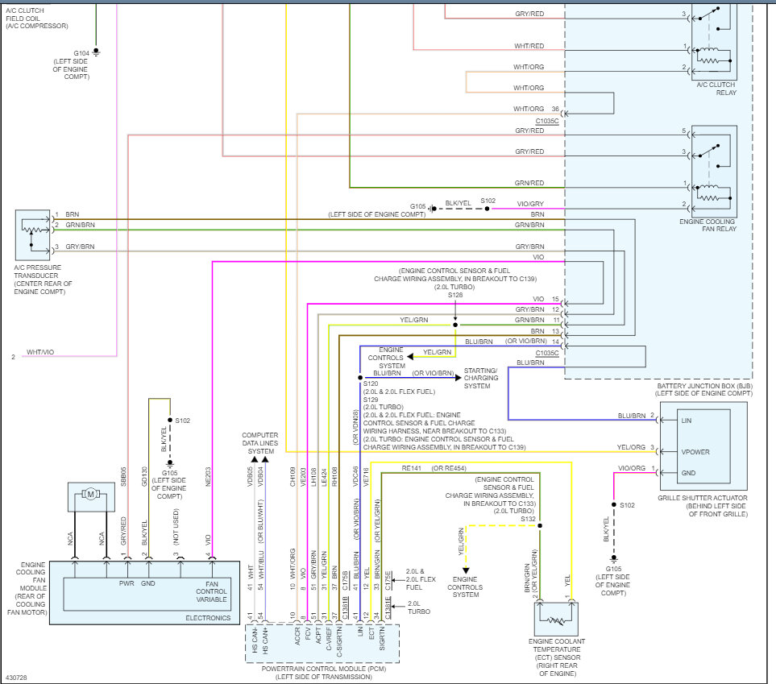The height and width of the screenshot is (684, 776).
Task: Click the 'SIGRTN' PCM pin label next to ECT
Action: click(382, 640)
